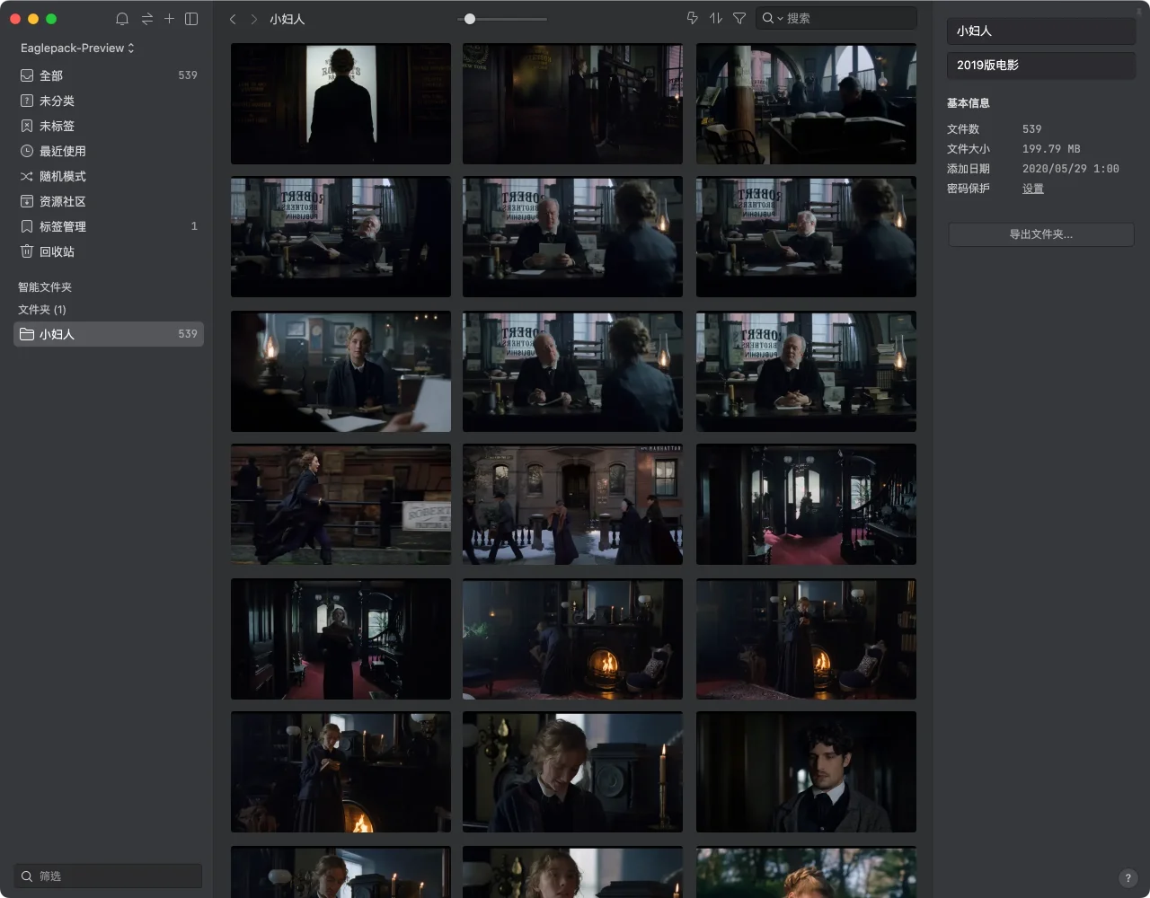Open the filter funnel icon

pyautogui.click(x=739, y=18)
